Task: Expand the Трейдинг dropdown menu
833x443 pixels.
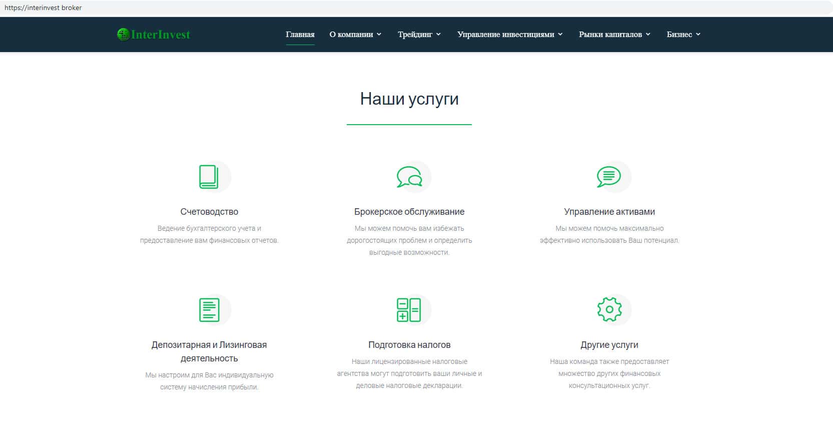Action: coord(419,35)
